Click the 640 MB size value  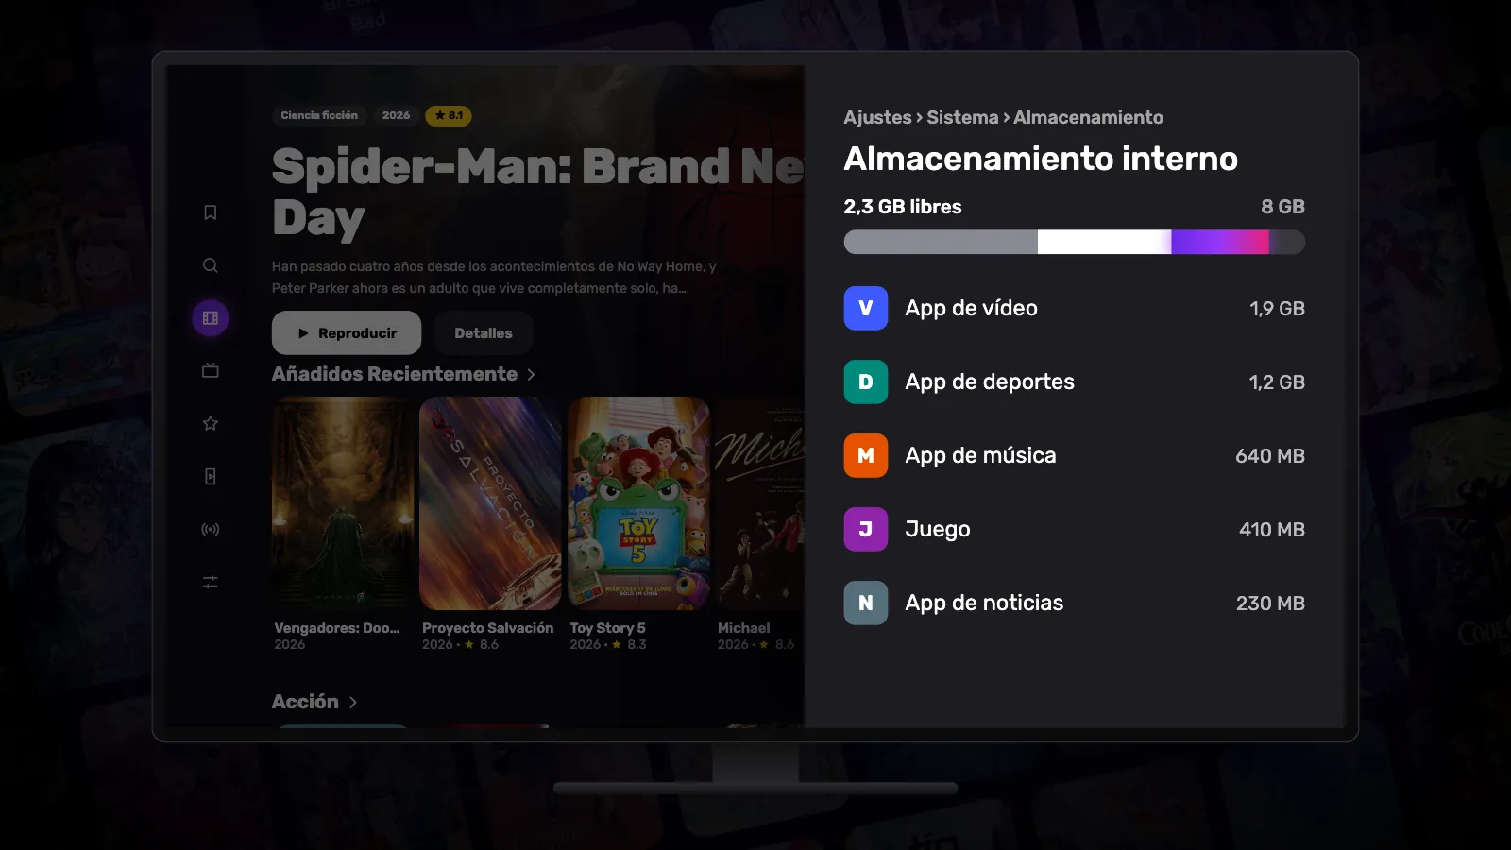click(1270, 456)
